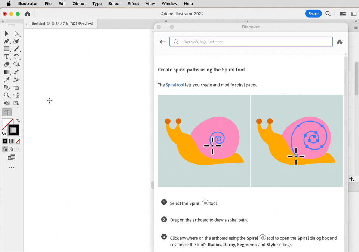Screen dimensions: 359x252
Task: Collapse Discover panel using top-left double arrows
Action: click(166, 21)
